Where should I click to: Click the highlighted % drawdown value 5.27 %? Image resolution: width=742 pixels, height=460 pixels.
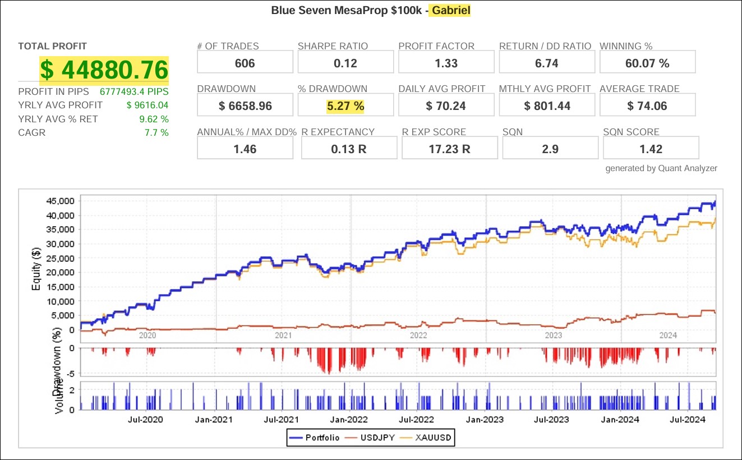click(345, 105)
